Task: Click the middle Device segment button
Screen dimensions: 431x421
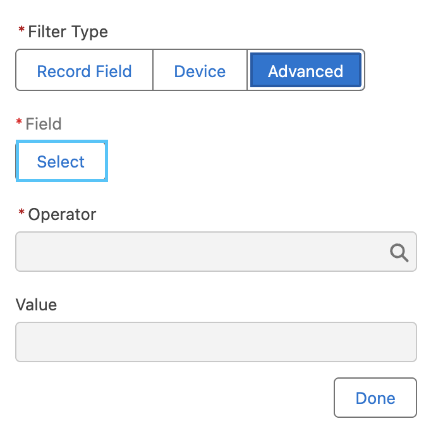Action: (200, 71)
